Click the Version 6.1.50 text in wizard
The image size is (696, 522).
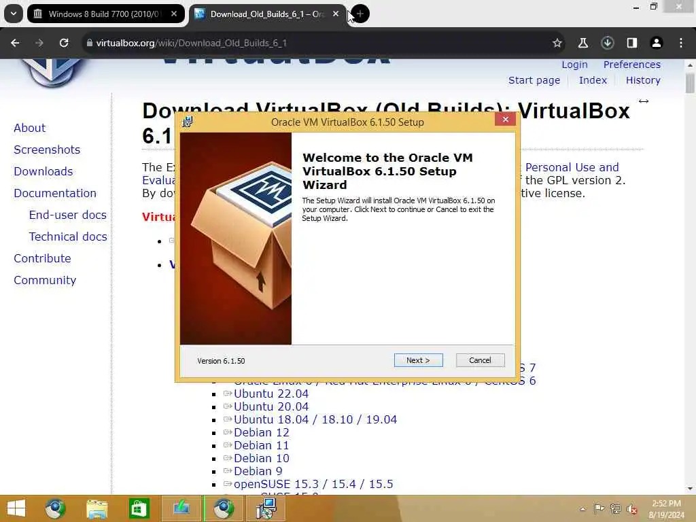pyautogui.click(x=221, y=361)
